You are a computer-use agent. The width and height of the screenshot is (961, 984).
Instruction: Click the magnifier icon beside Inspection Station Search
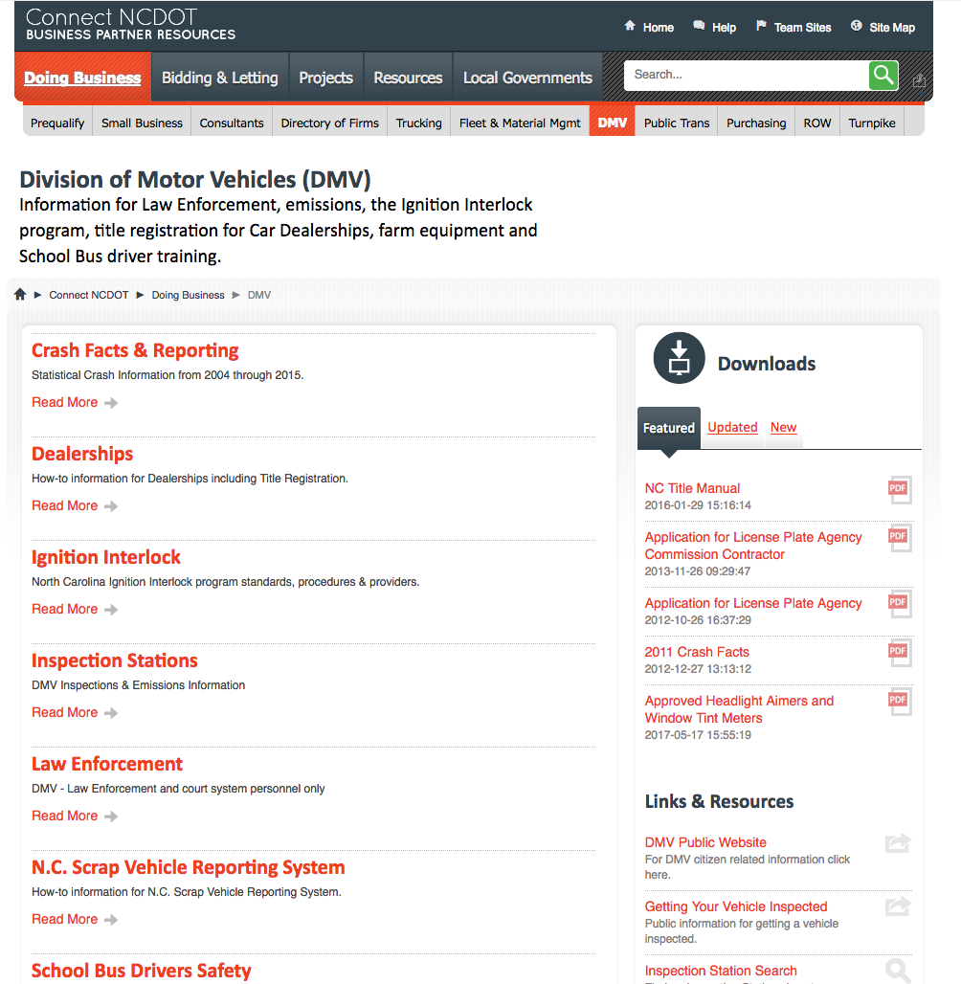[898, 972]
